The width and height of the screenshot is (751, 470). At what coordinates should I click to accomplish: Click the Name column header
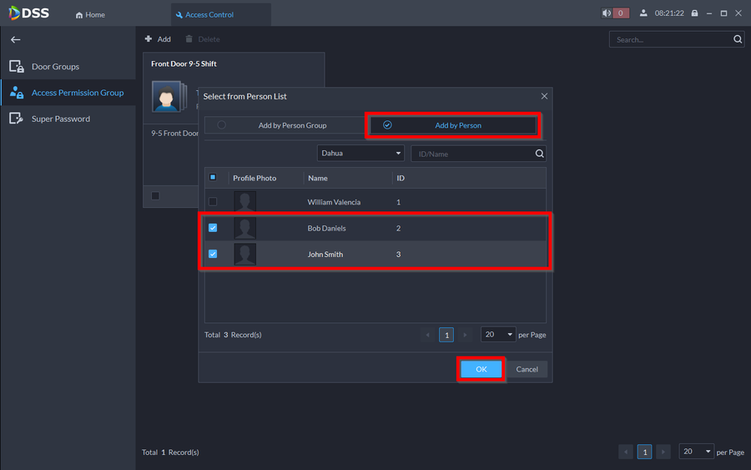[318, 178]
